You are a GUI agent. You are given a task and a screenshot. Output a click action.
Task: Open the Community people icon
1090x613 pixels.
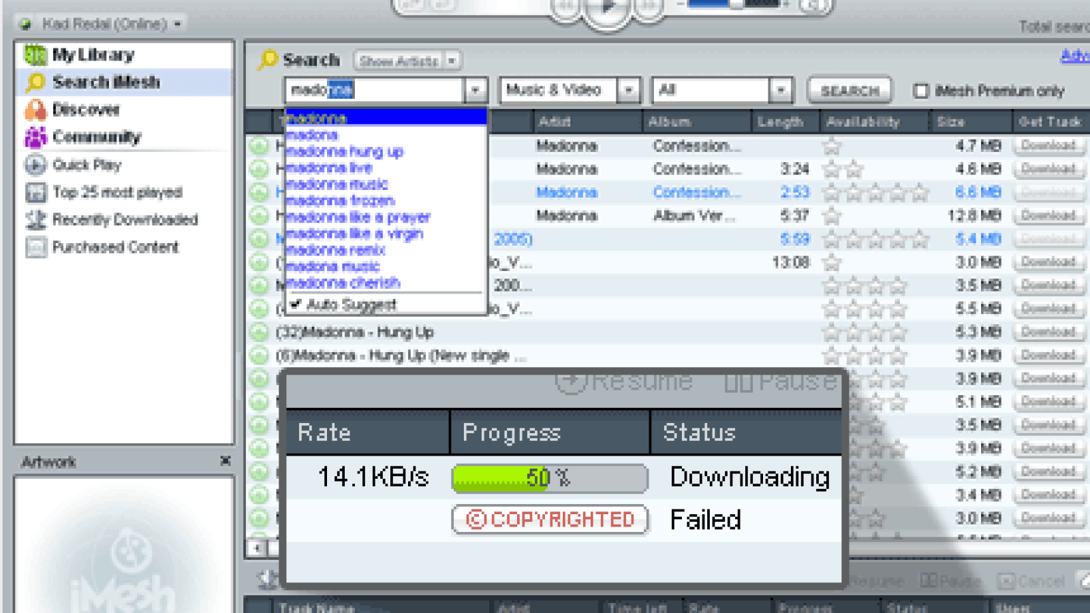[x=35, y=137]
